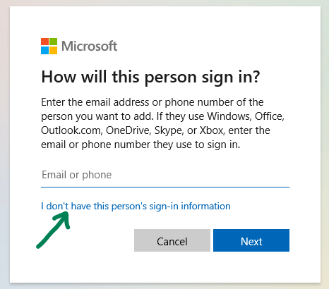Click the blue underline of the email field

click(165, 187)
